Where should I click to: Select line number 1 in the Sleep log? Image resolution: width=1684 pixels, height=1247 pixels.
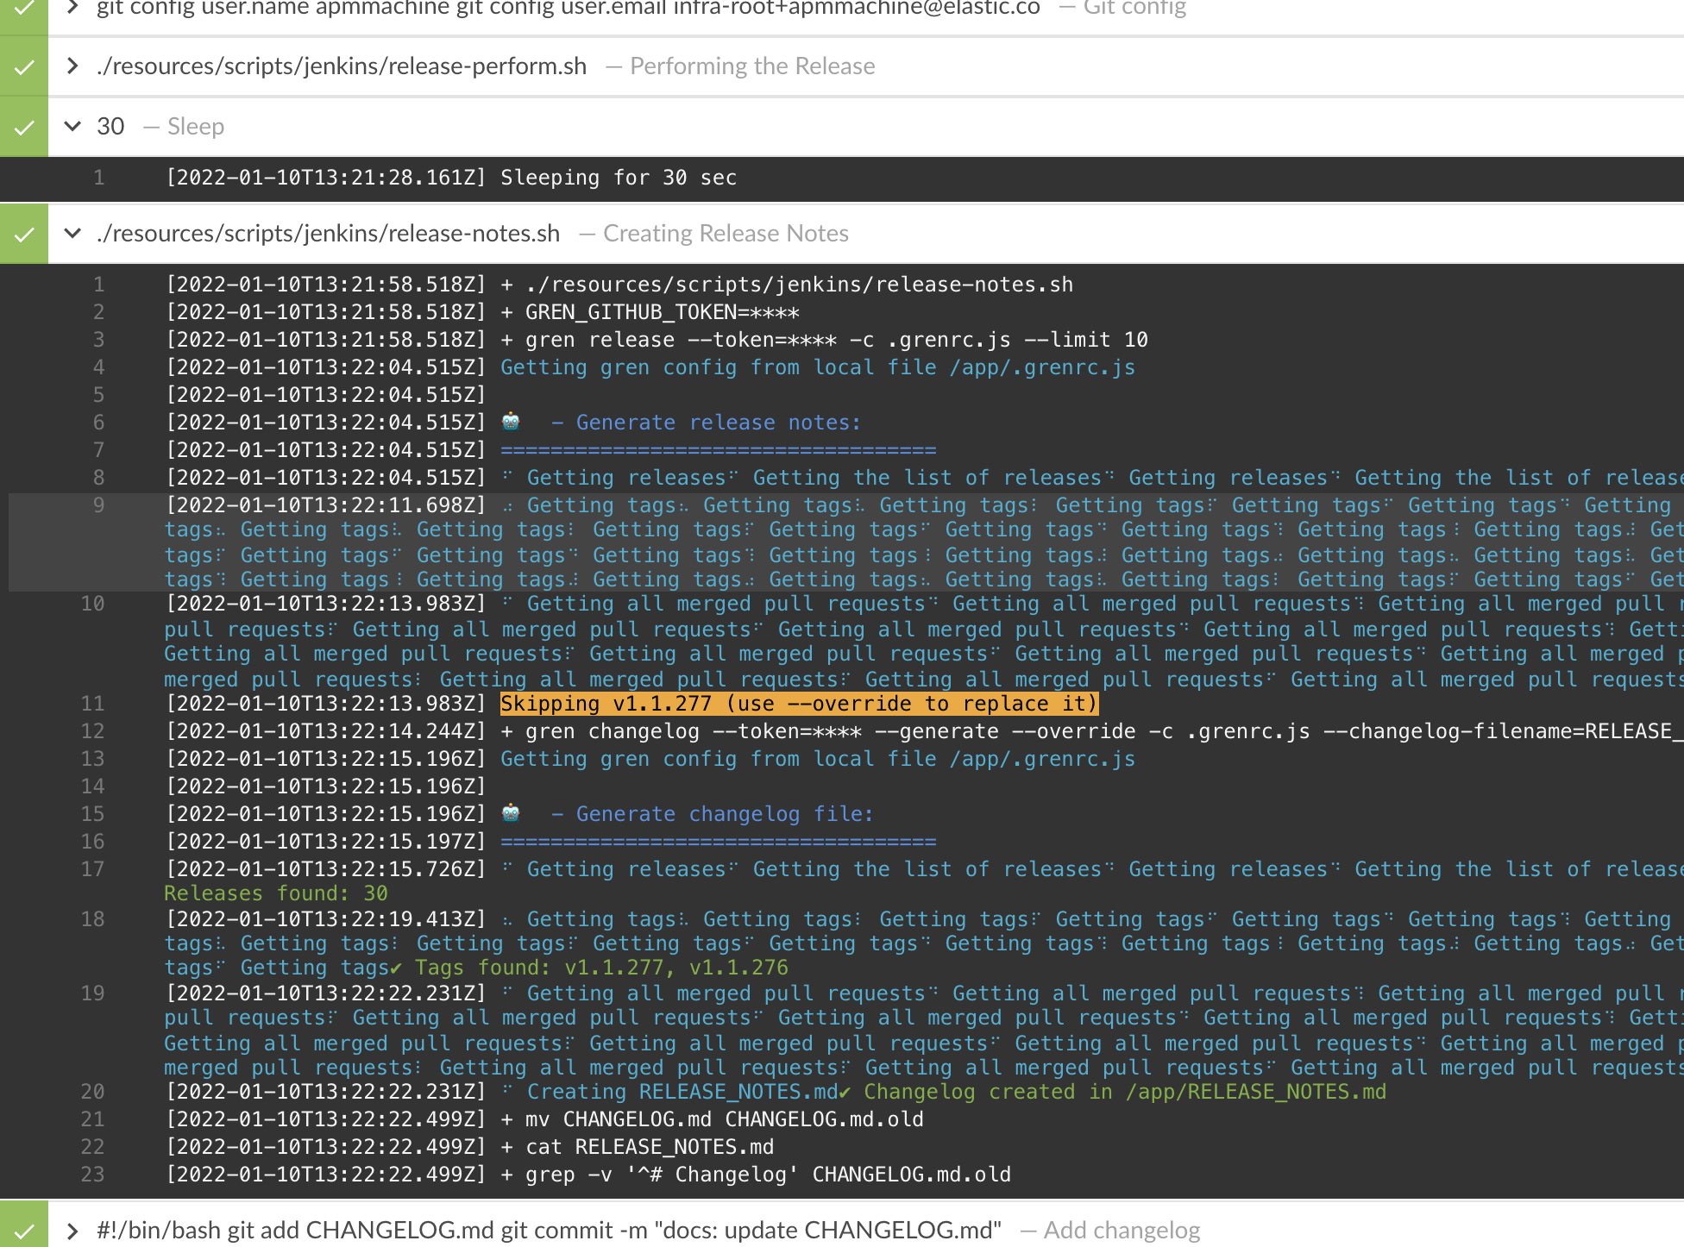coord(98,178)
